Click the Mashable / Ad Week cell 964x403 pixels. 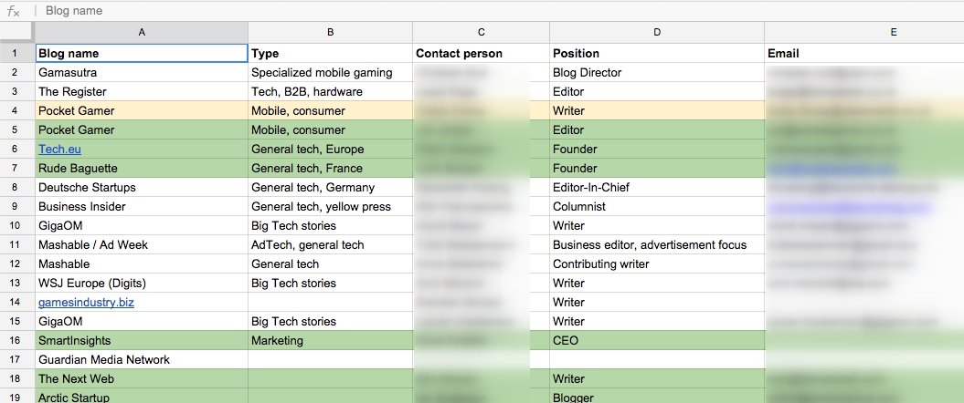tap(142, 244)
